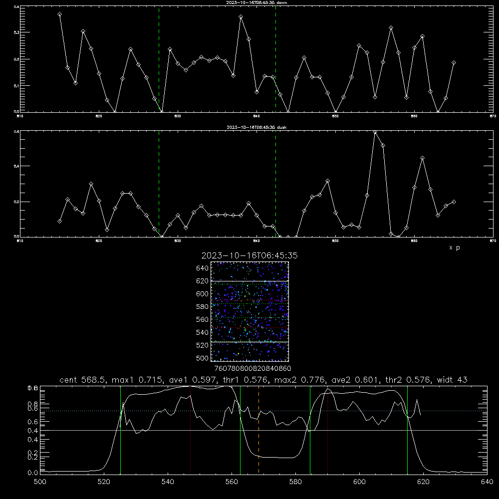Click the "640" label beside the pixel image
The height and width of the screenshot is (499, 499).
point(203,268)
